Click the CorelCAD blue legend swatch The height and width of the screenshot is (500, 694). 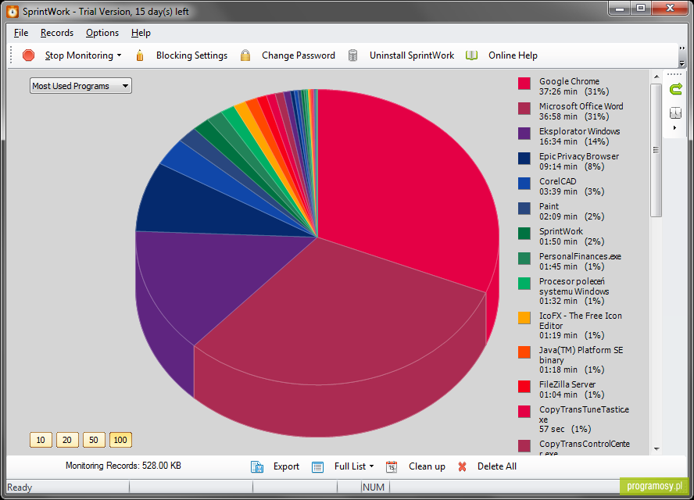point(524,183)
